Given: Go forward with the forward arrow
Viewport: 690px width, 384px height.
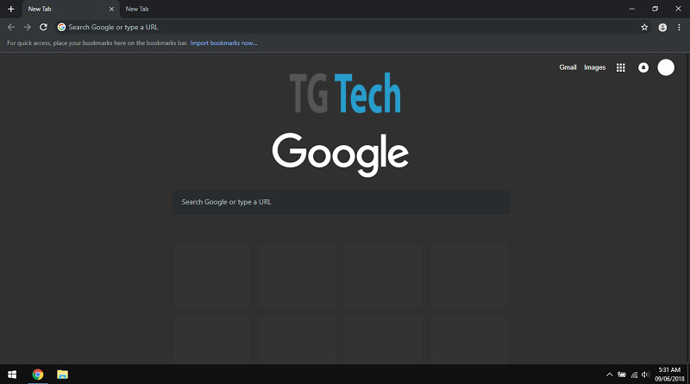Looking at the screenshot, I should coord(28,28).
